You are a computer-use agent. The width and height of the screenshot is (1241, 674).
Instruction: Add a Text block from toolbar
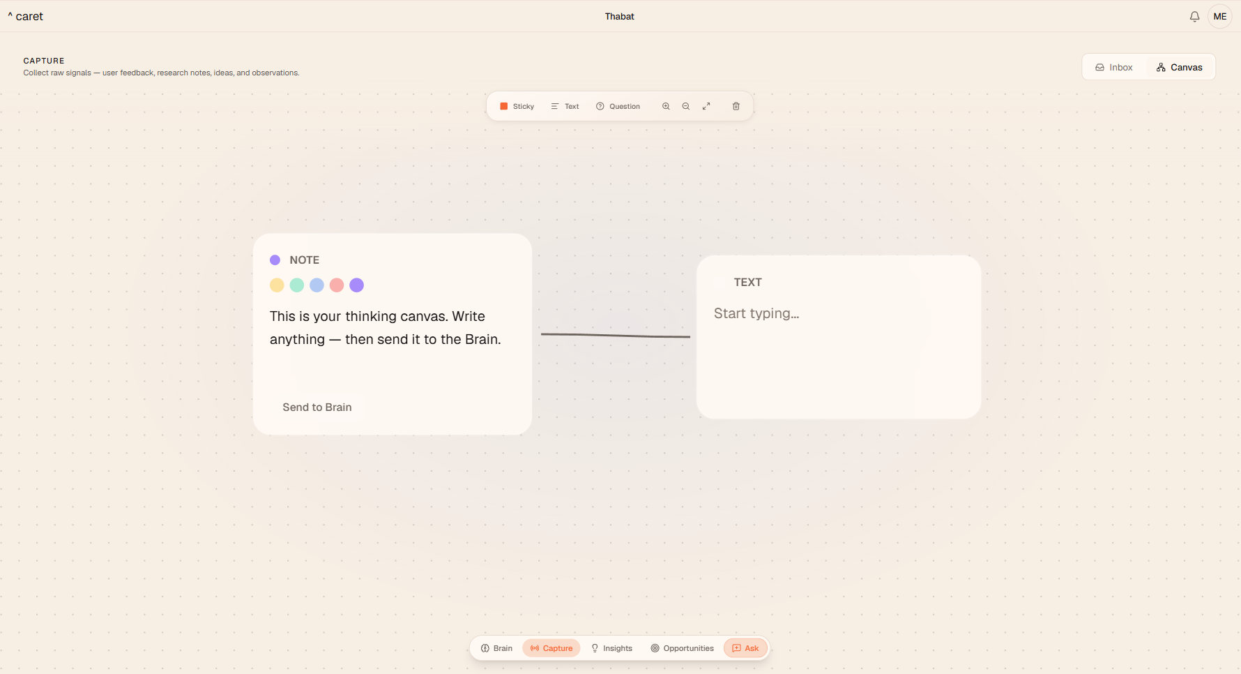pos(565,106)
